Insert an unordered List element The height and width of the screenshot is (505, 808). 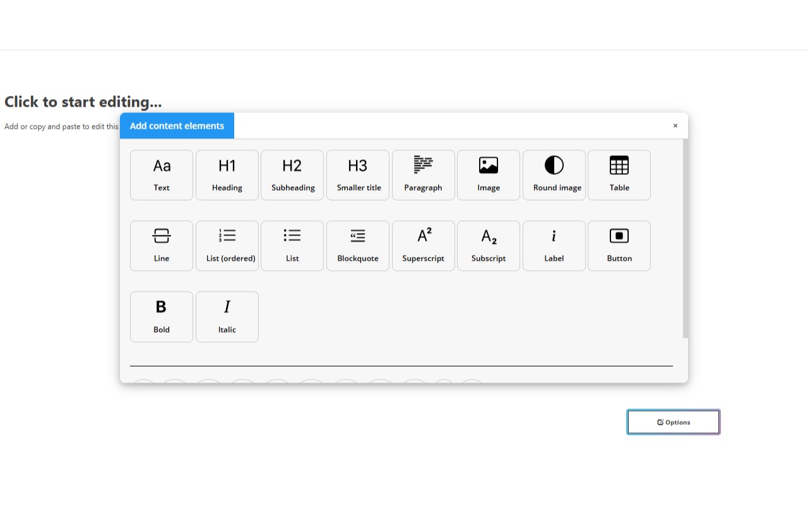[x=292, y=246]
